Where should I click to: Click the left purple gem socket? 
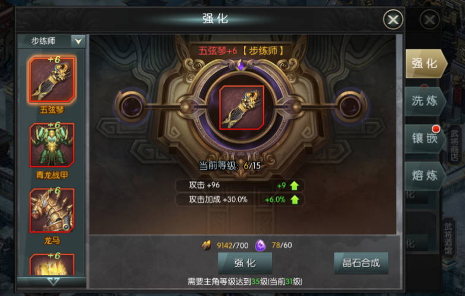click(x=131, y=106)
